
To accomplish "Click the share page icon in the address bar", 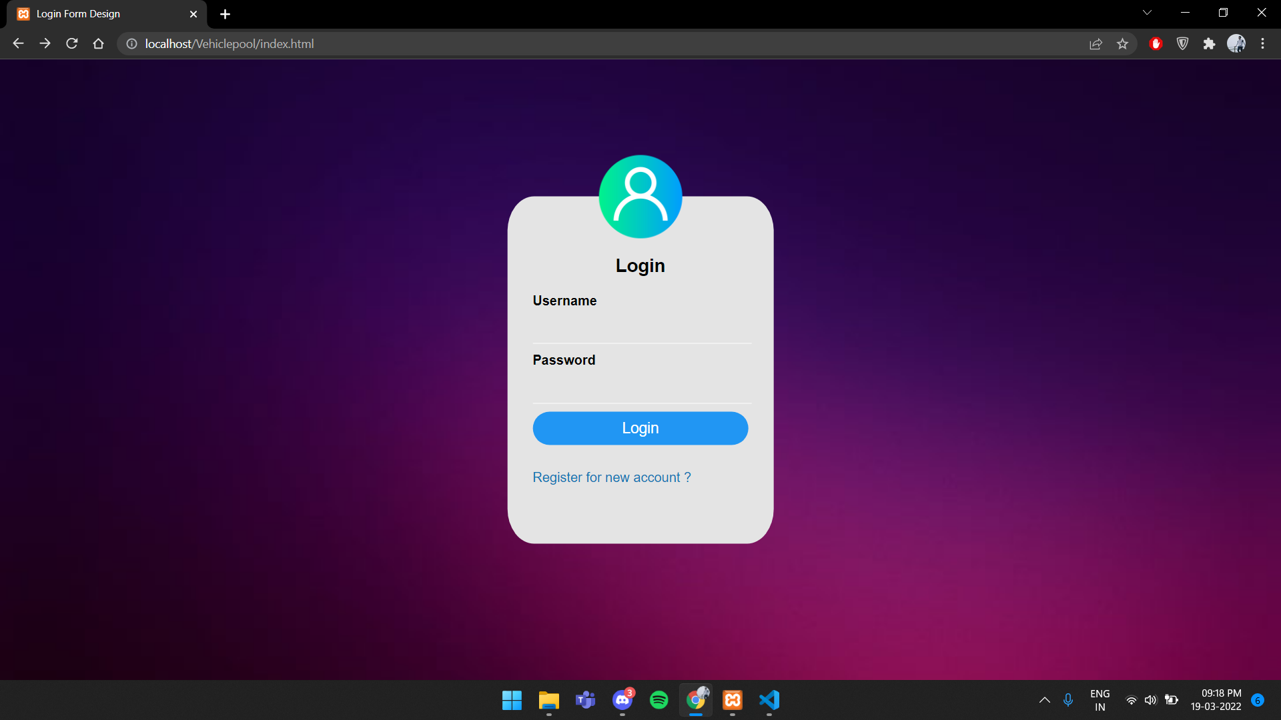I will pyautogui.click(x=1096, y=44).
